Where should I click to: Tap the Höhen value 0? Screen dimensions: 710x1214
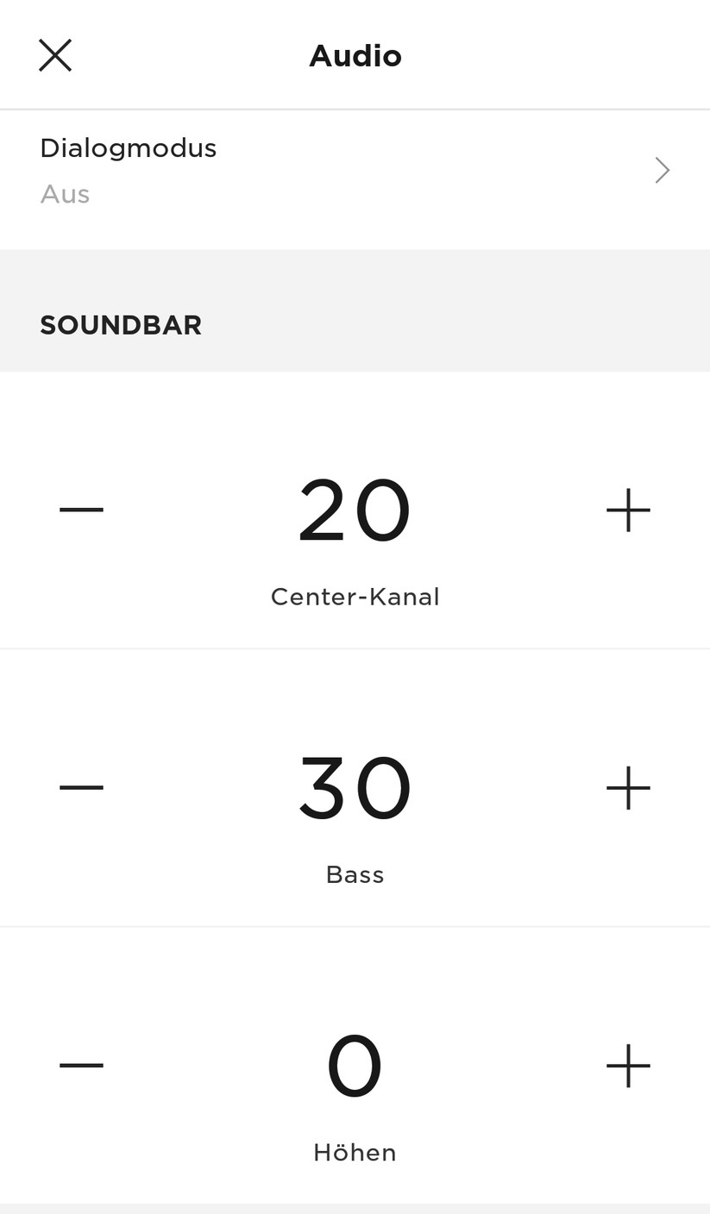tap(355, 1067)
